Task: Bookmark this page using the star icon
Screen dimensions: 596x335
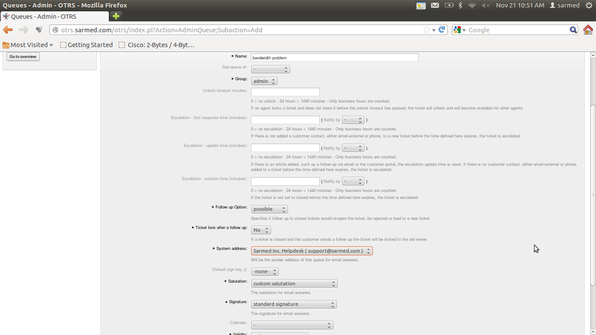Action: (x=425, y=30)
